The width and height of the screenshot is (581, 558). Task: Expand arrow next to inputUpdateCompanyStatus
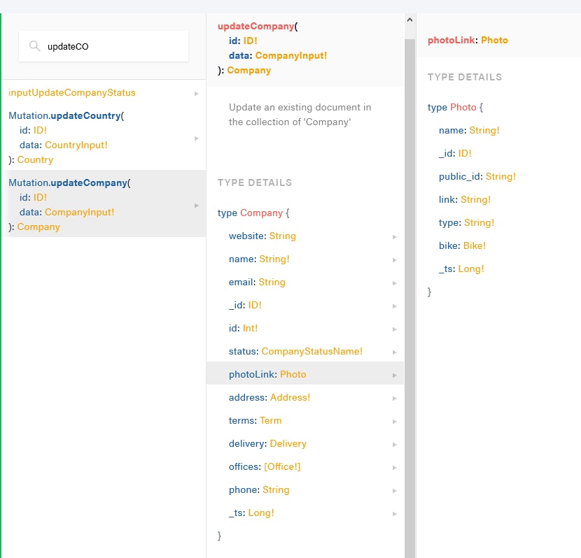tap(197, 94)
